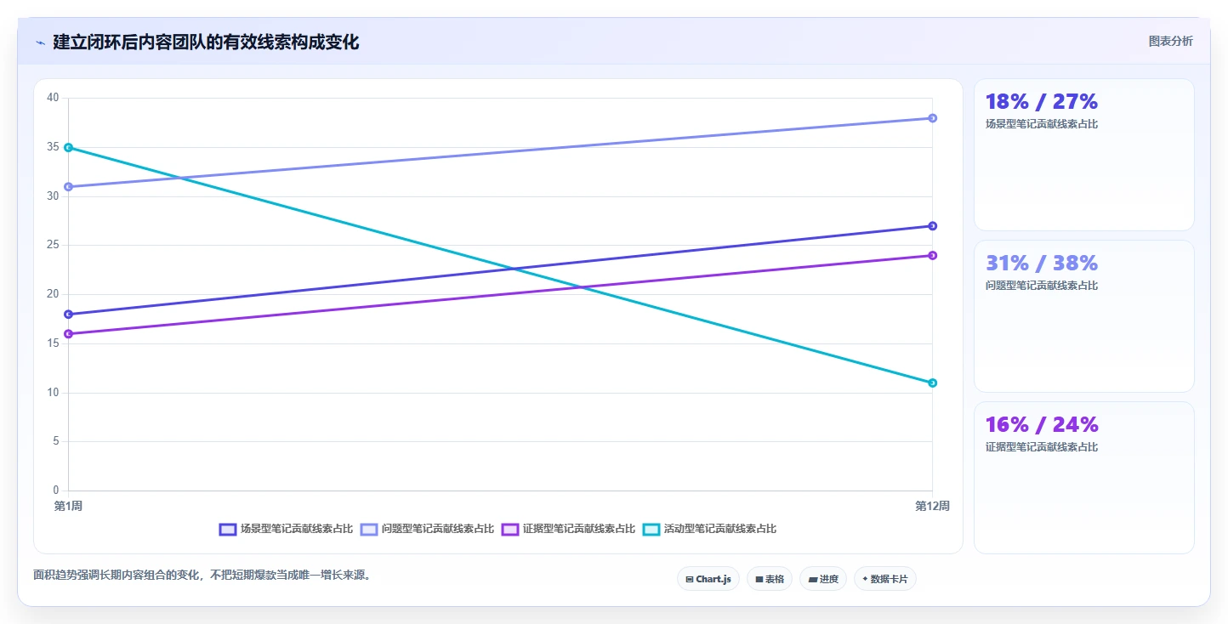The width and height of the screenshot is (1228, 624).
Task: Click the indigo data point at value 27
Action: tap(933, 226)
